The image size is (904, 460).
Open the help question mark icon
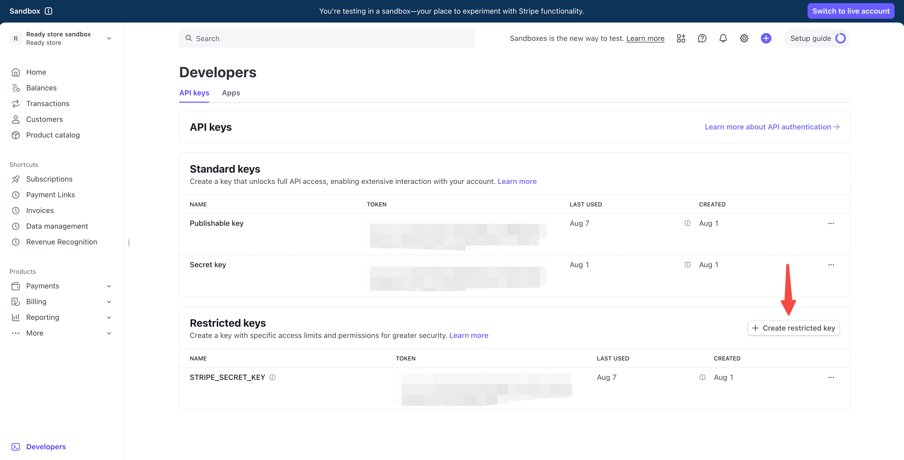[x=702, y=38]
